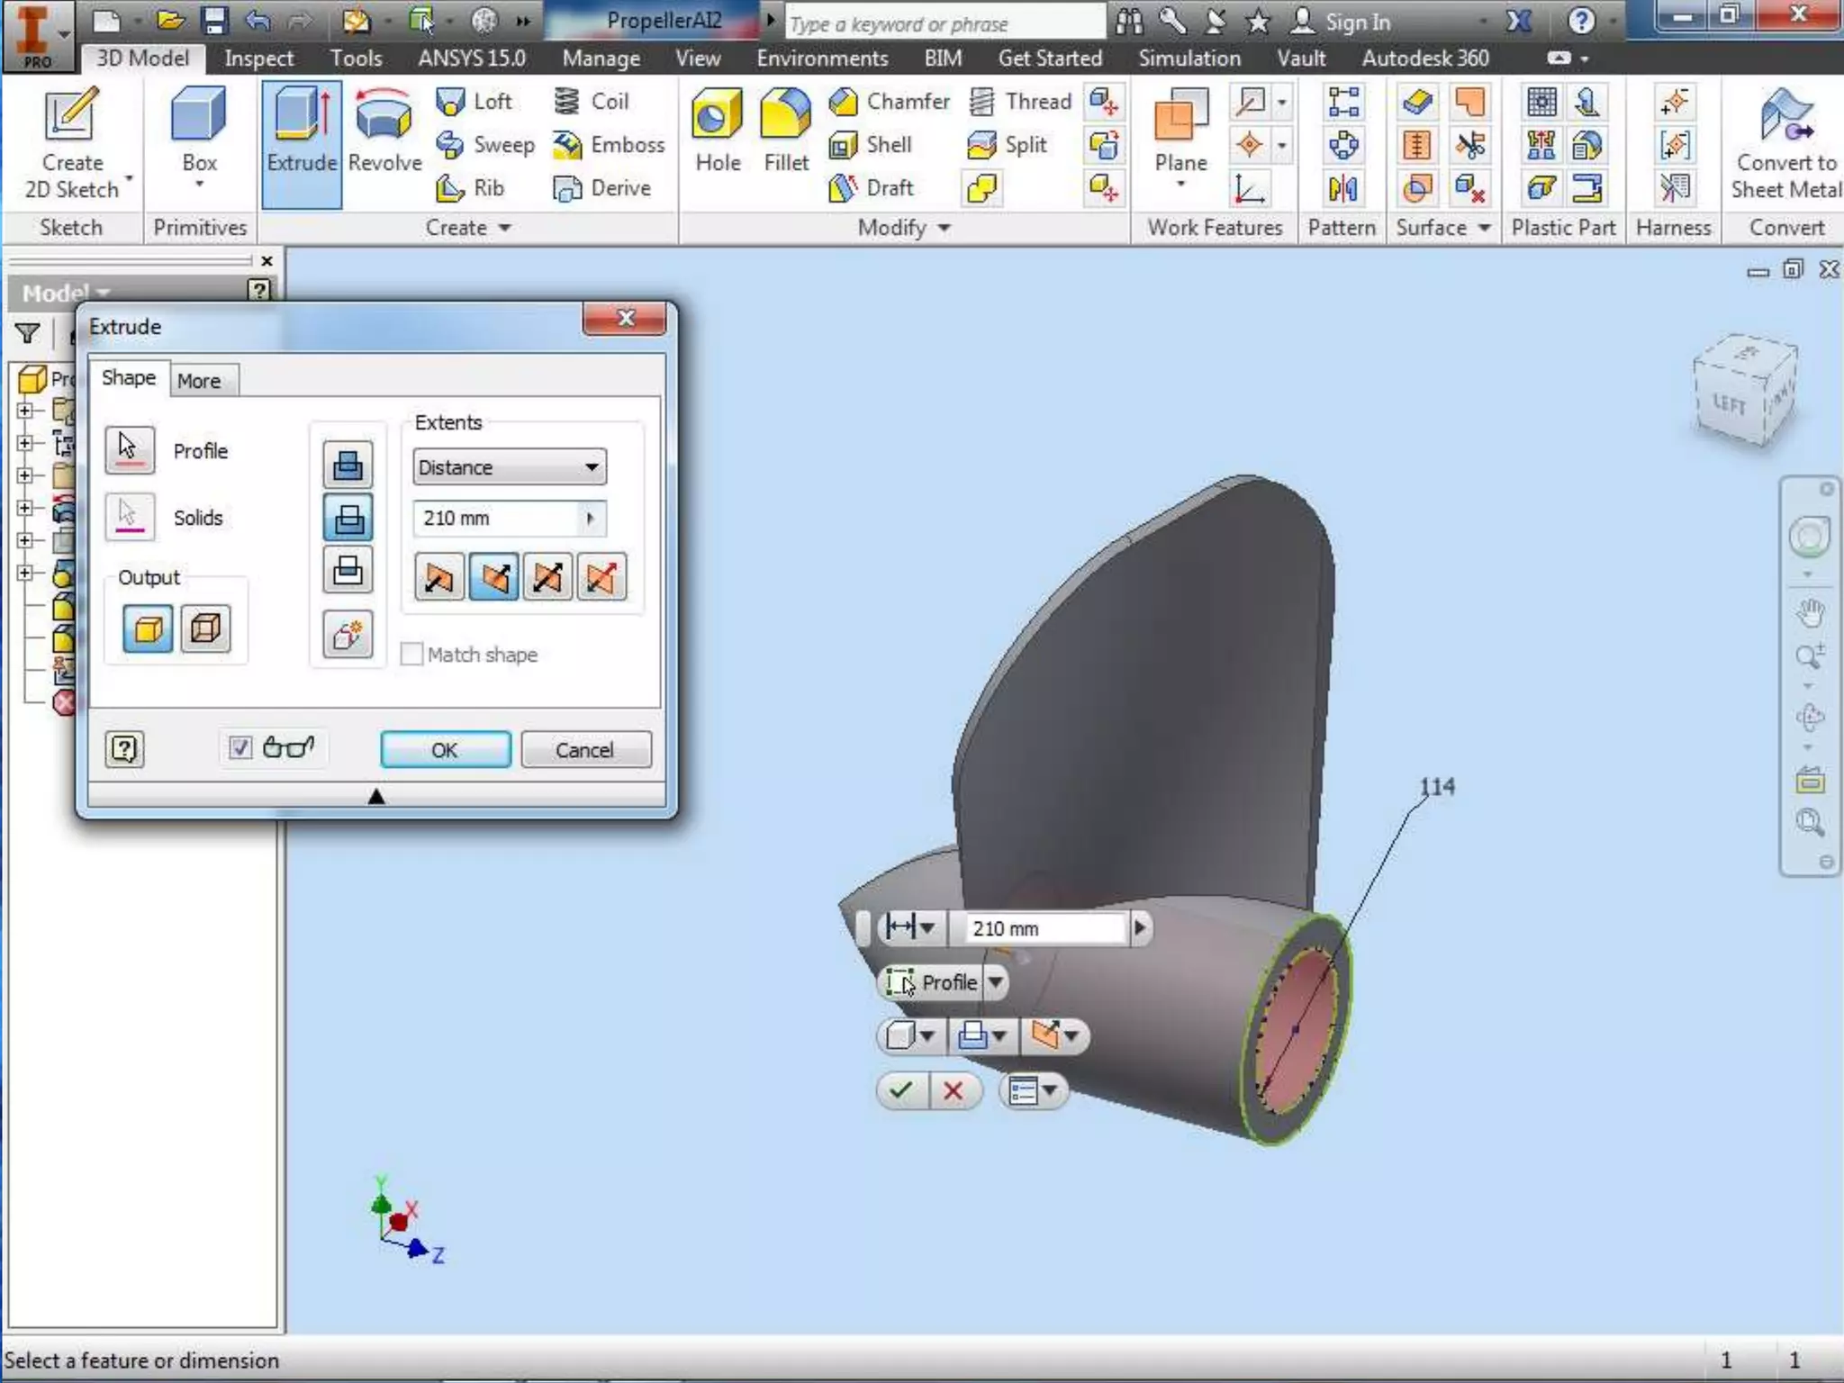Screen dimensions: 1844x1383
Task: Select Surface output type in Extrude dialog
Action: click(x=205, y=628)
